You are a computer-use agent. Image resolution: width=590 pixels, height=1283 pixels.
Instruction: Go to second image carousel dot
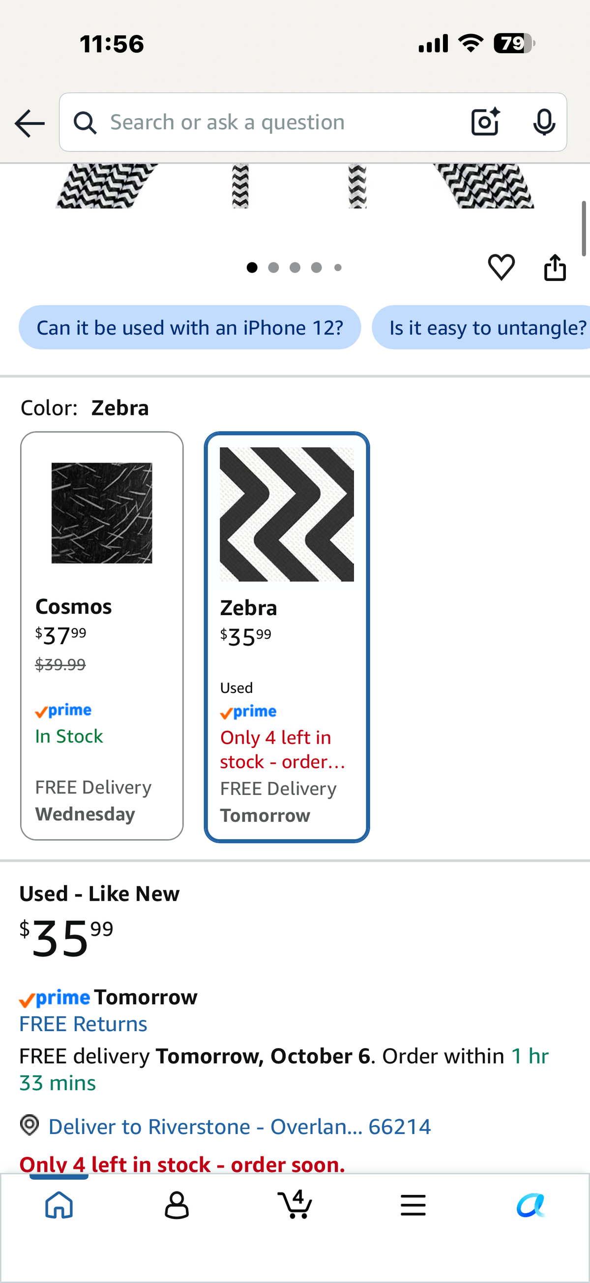click(273, 267)
